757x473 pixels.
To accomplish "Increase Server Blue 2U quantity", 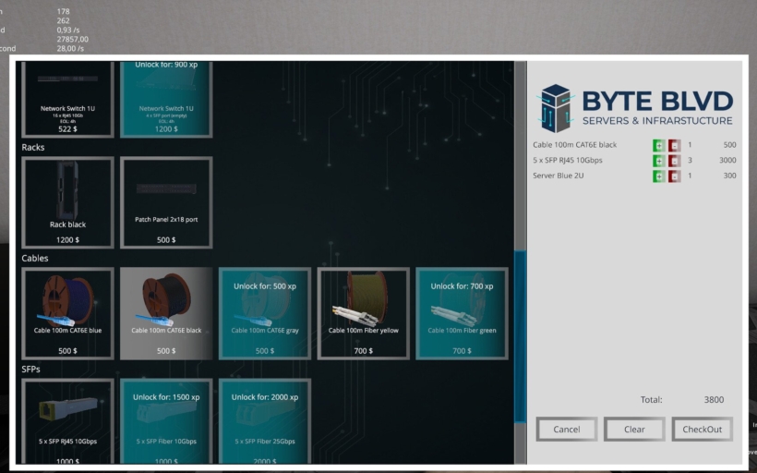I will pyautogui.click(x=658, y=176).
